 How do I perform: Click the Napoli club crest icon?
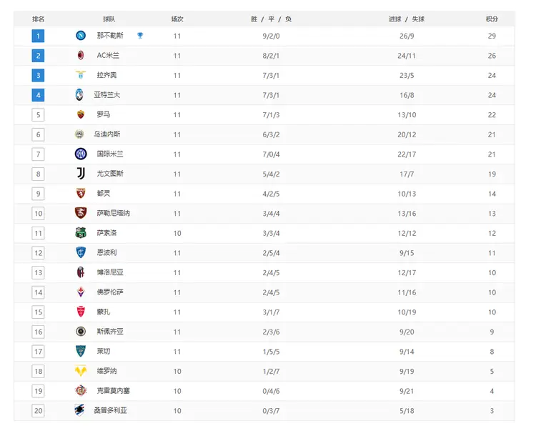[81, 35]
